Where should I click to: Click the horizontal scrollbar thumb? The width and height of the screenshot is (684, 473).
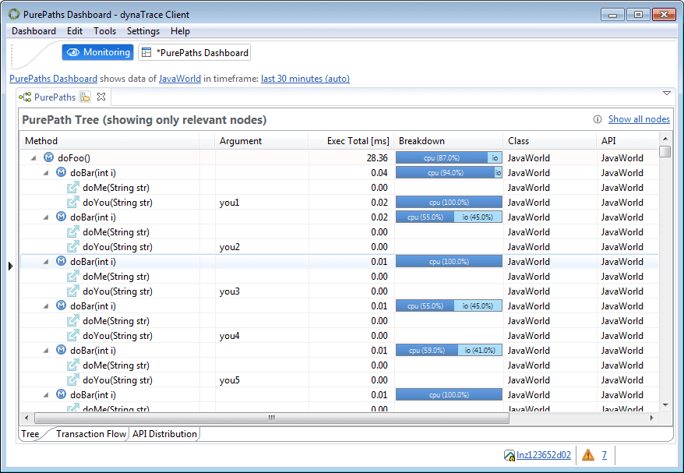pyautogui.click(x=272, y=418)
